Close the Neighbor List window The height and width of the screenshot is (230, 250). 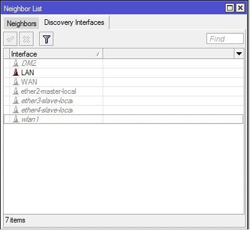(x=240, y=8)
